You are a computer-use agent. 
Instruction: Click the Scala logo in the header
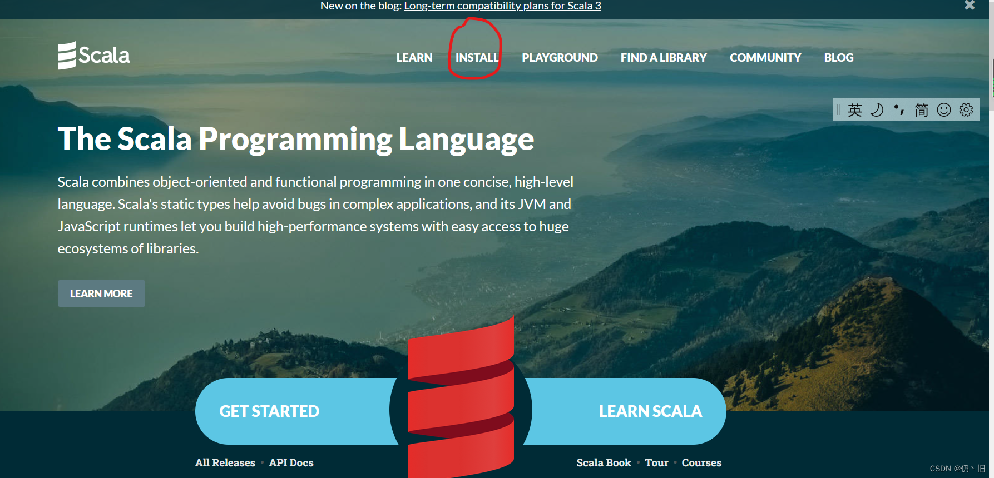pos(93,56)
